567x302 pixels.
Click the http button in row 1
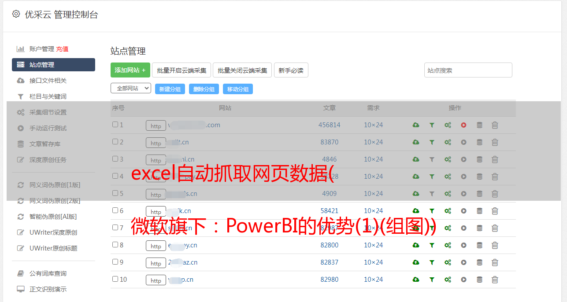click(x=156, y=126)
